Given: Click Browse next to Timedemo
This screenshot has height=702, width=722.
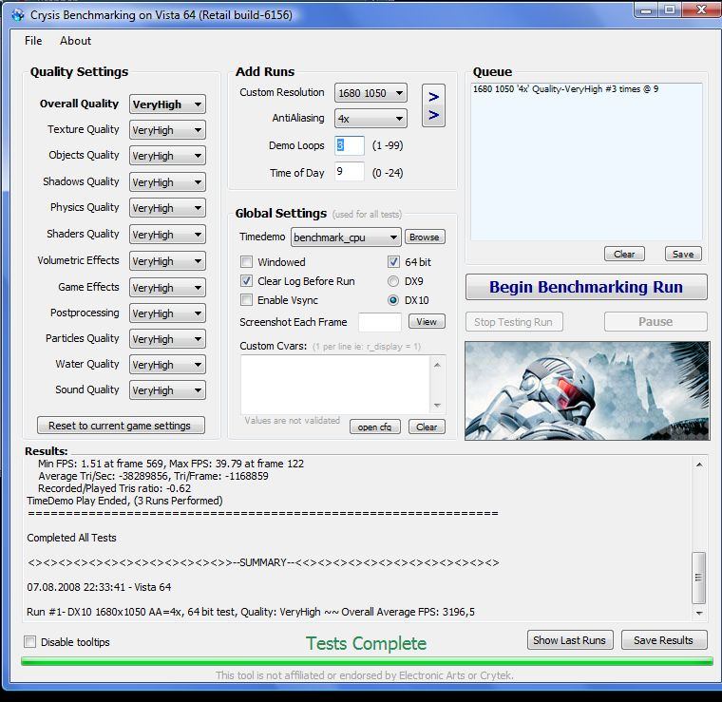Looking at the screenshot, I should 425,237.
